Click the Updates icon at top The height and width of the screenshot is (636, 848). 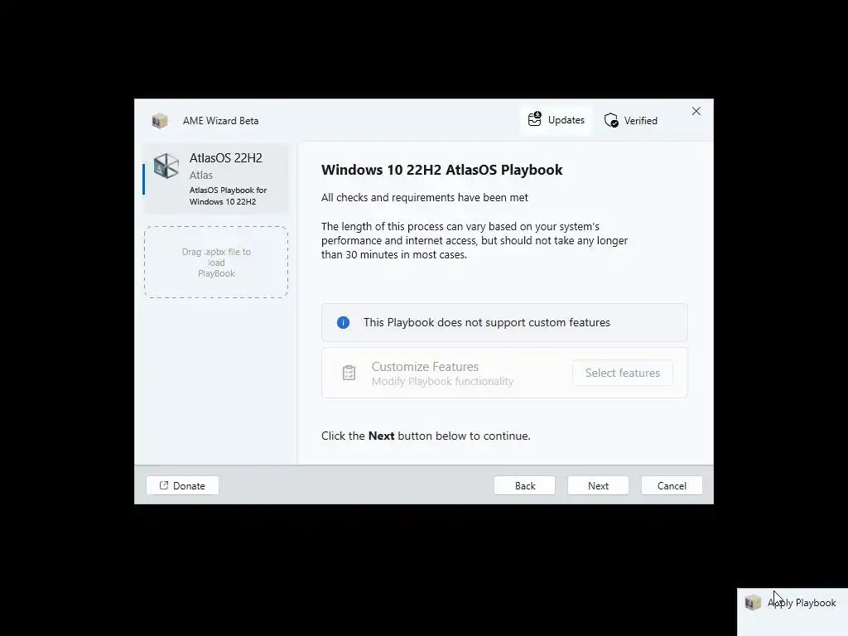pos(534,119)
